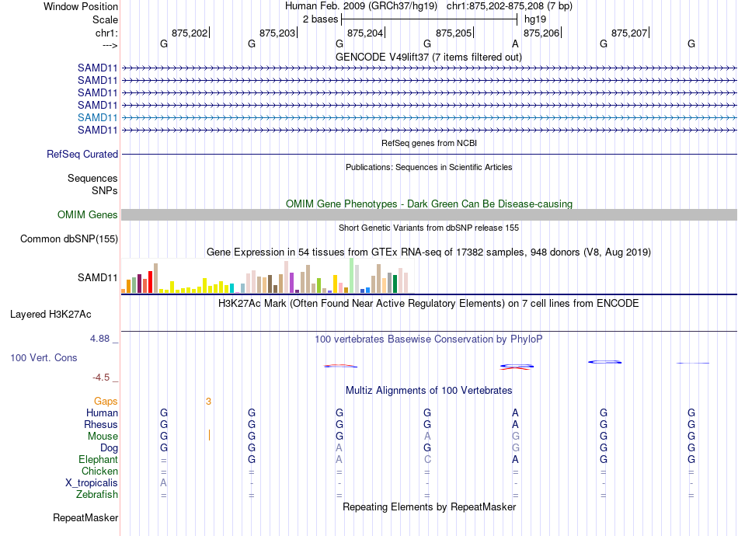Screen dimensions: 738x536
Task: Select the Human species label
Action: pyautogui.click(x=102, y=412)
